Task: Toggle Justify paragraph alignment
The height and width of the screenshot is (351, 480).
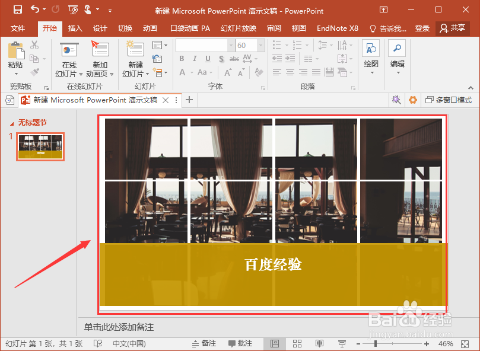Action: click(x=316, y=72)
